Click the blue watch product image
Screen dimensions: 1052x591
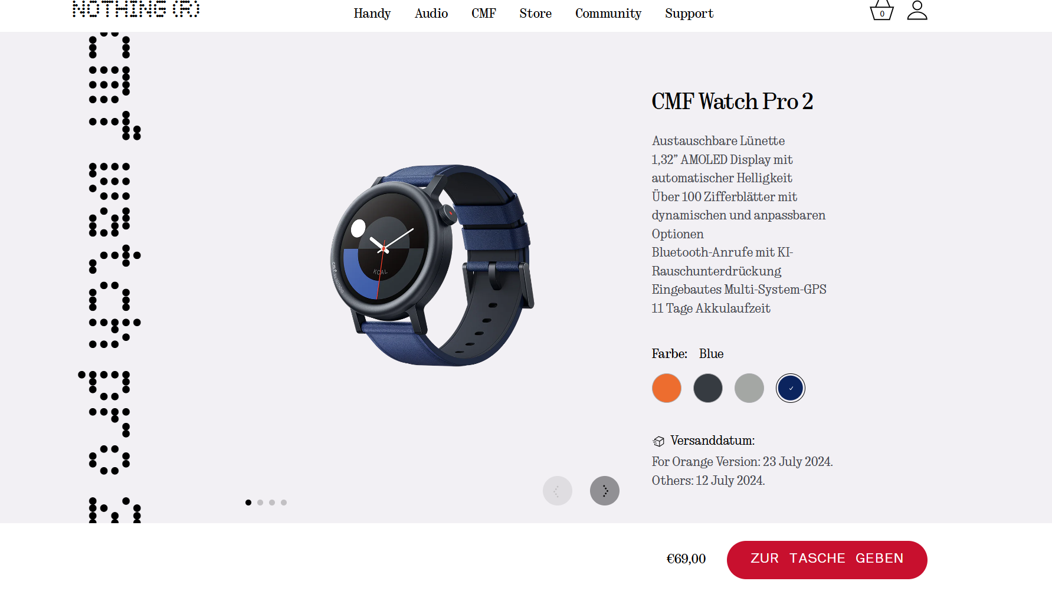[x=432, y=265]
